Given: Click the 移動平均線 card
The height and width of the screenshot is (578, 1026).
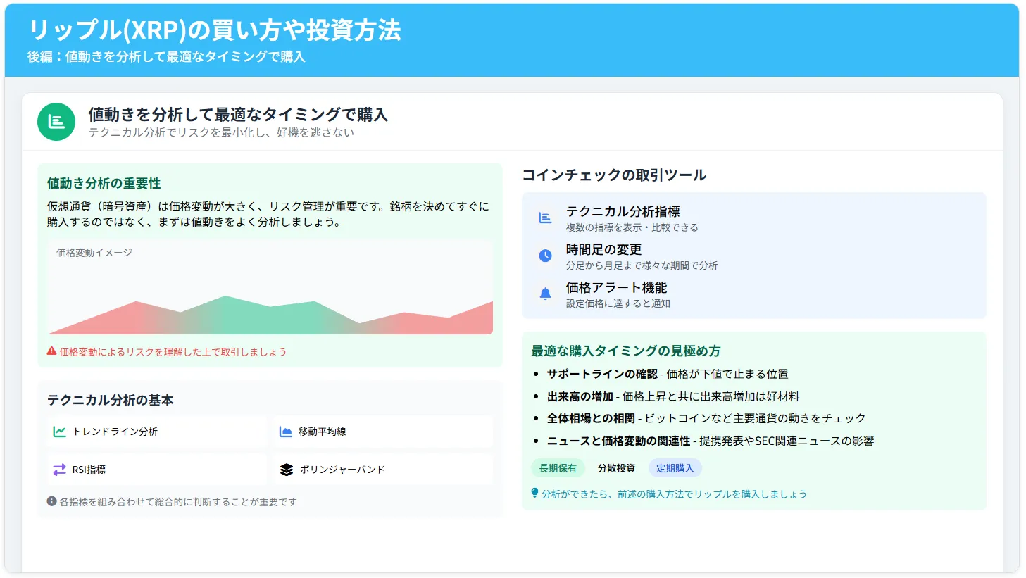Looking at the screenshot, I should click(382, 431).
